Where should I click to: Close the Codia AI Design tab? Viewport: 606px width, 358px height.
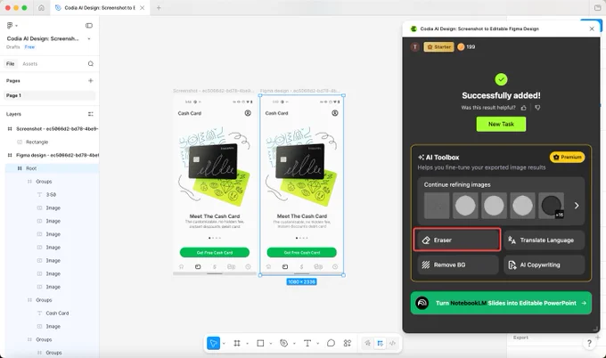[x=143, y=8]
